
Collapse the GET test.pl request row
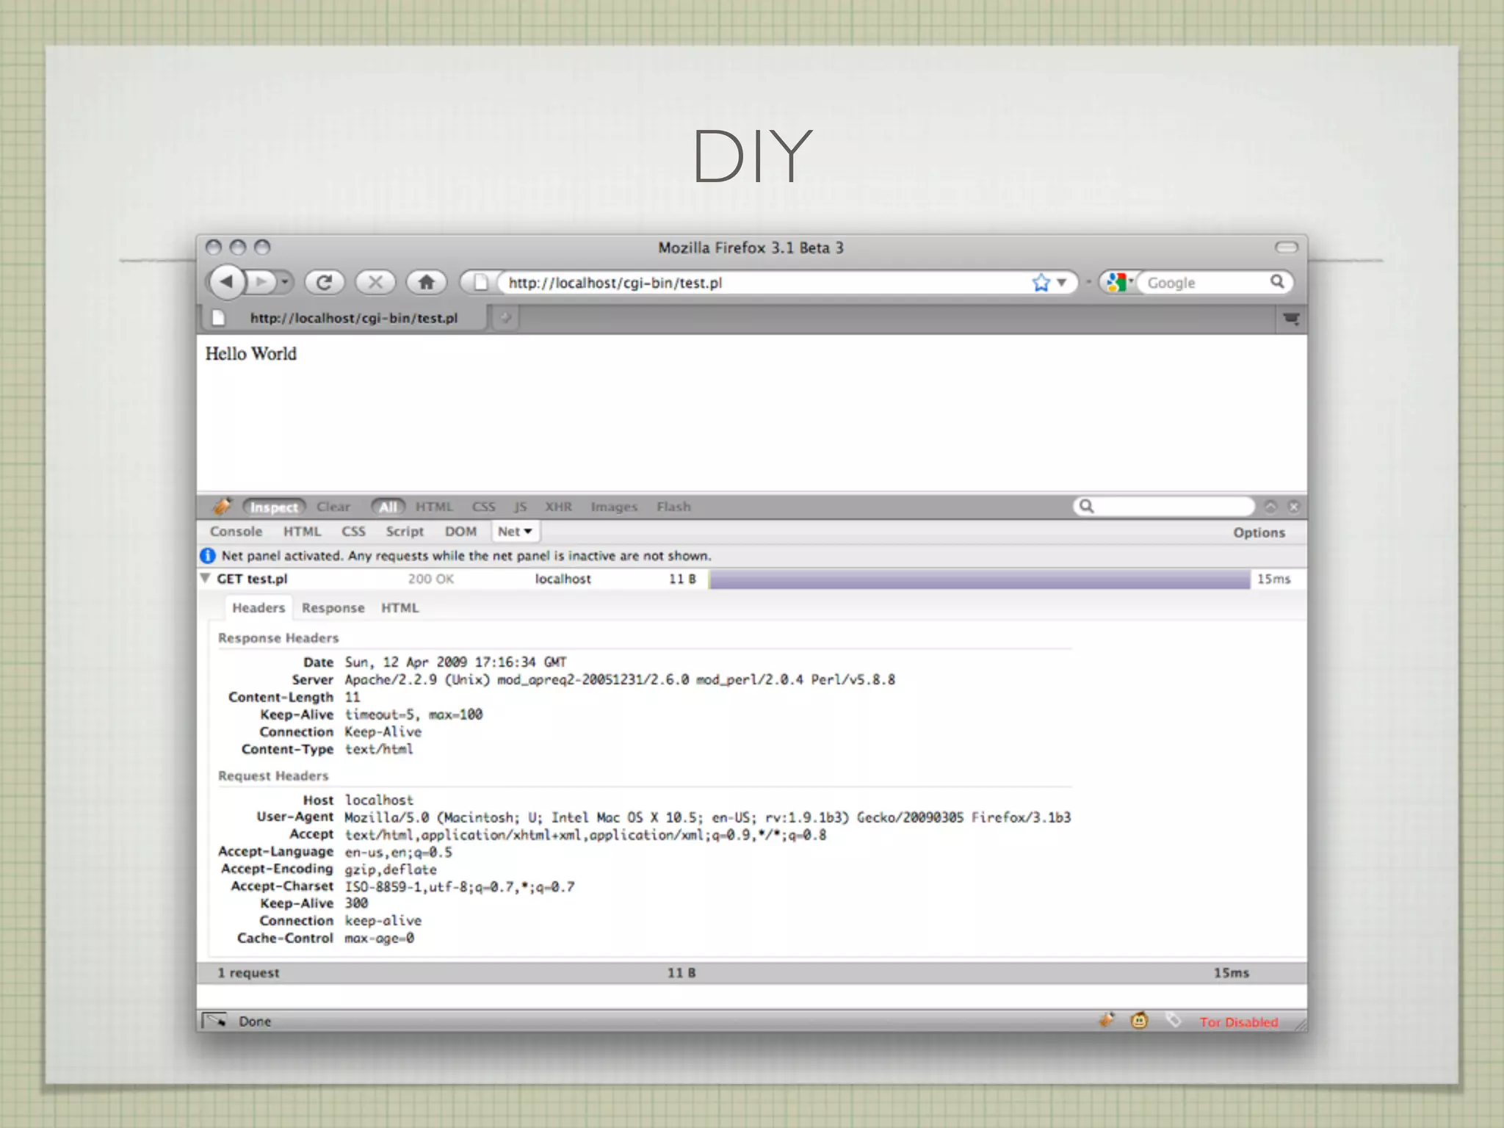click(x=206, y=579)
